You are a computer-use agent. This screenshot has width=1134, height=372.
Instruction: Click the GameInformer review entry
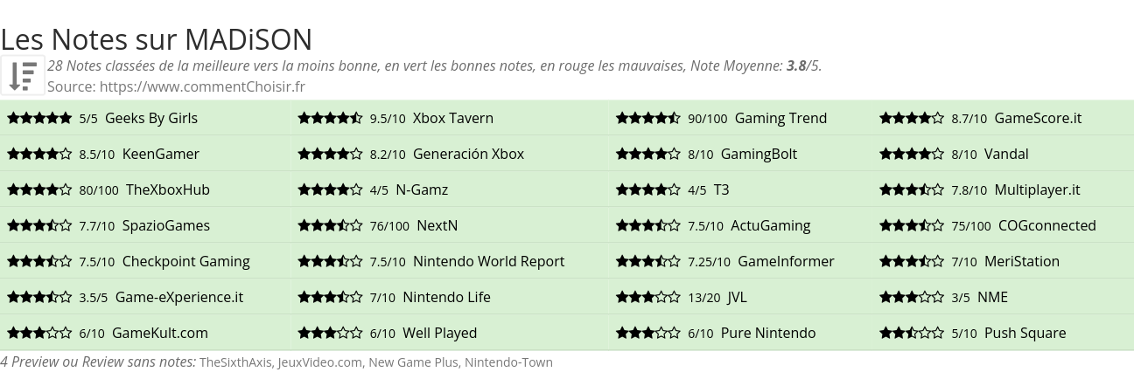pyautogui.click(x=786, y=261)
